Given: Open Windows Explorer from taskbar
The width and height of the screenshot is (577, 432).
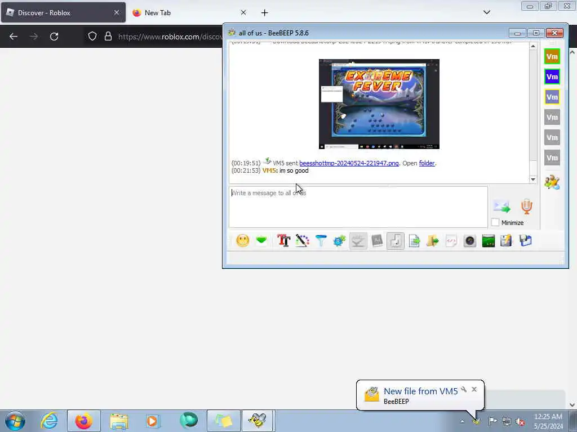Looking at the screenshot, I should (119, 421).
